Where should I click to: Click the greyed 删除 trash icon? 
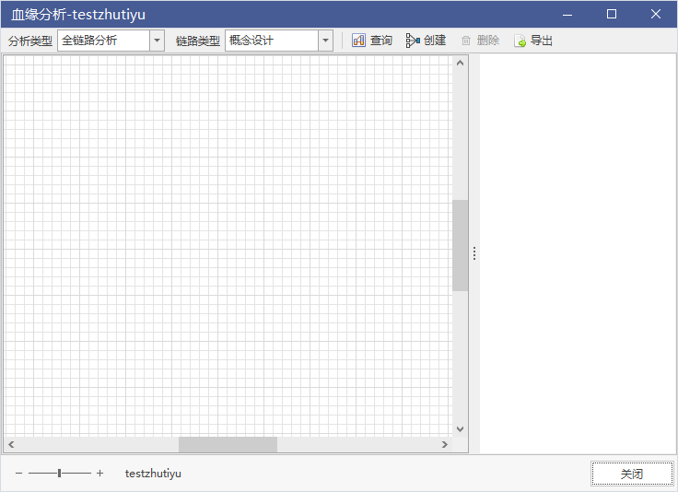pos(466,41)
